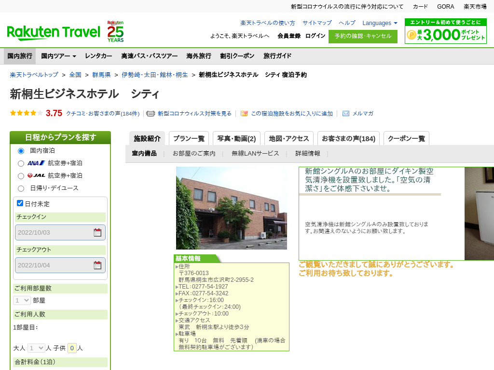Select the 国内宿泊 radio button
The height and width of the screenshot is (370, 494).
pyautogui.click(x=21, y=151)
